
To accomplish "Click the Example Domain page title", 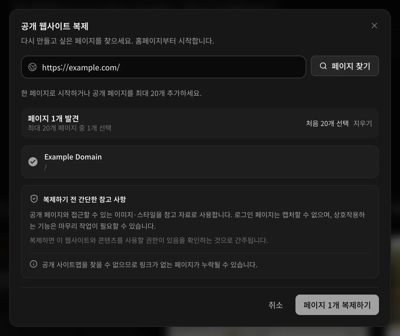I will coord(73,157).
